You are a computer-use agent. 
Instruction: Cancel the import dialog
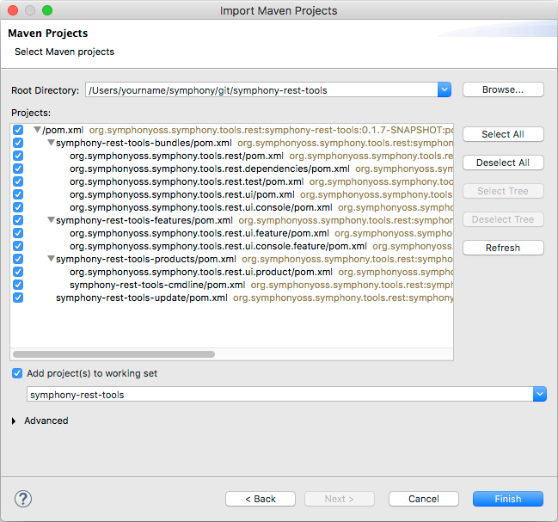coord(424,499)
